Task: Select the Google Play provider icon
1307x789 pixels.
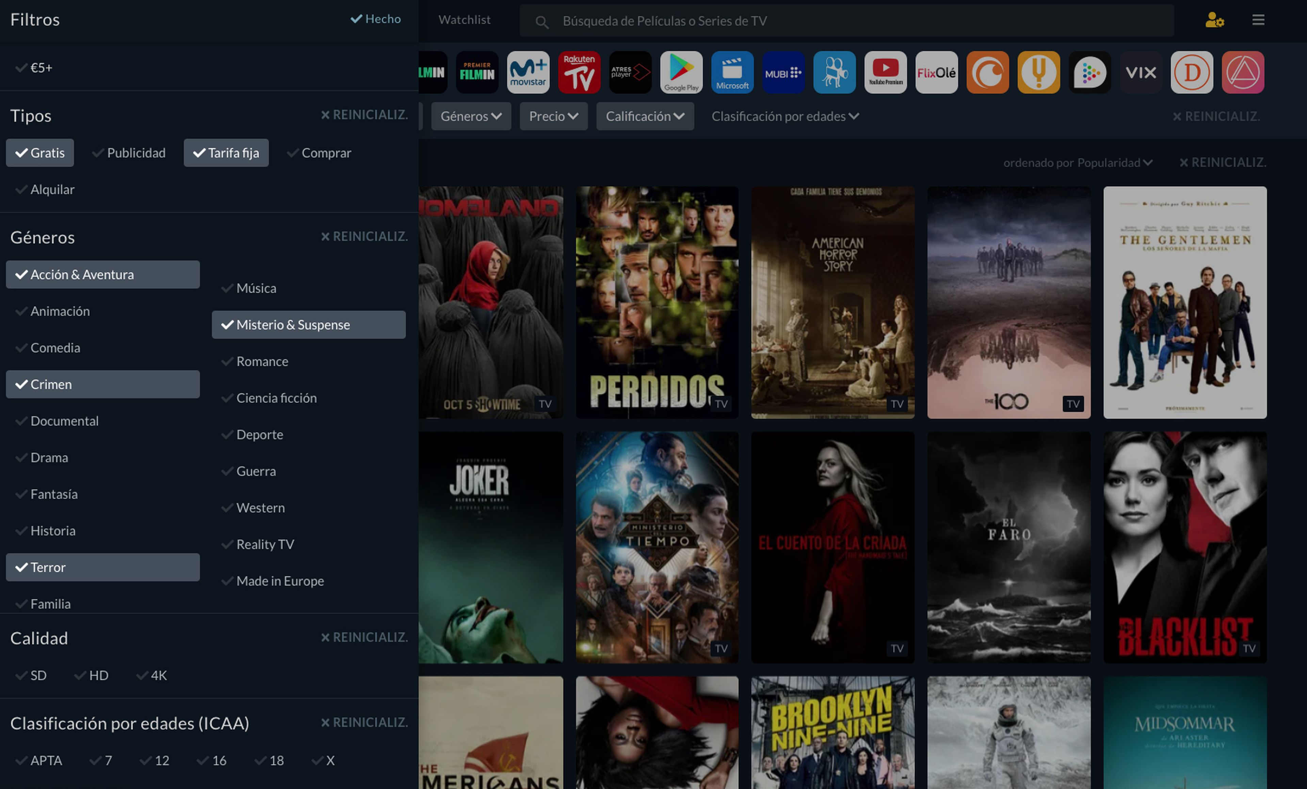Action: click(681, 72)
